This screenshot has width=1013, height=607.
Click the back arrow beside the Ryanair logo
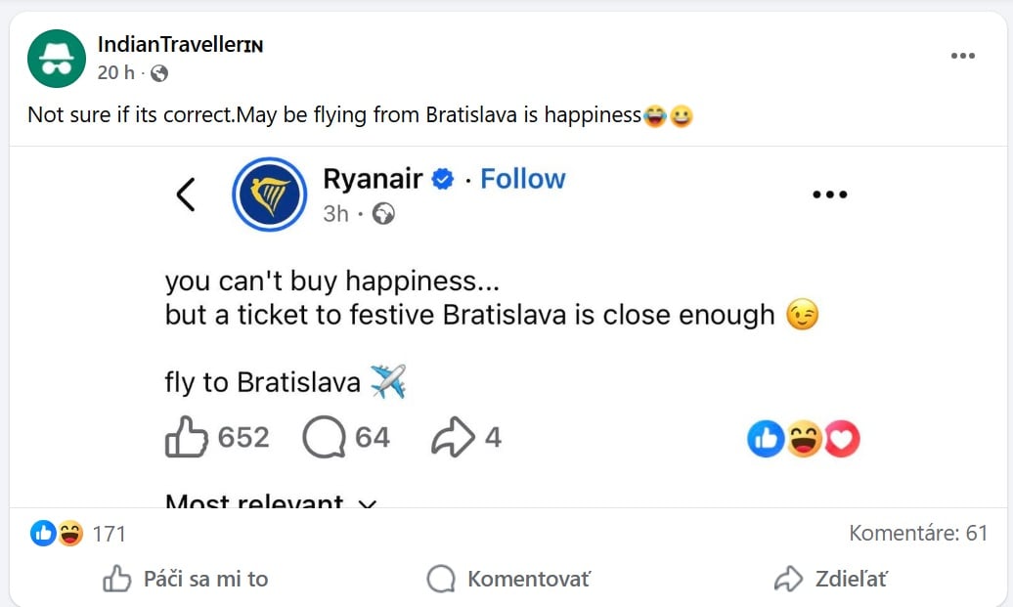tap(186, 195)
